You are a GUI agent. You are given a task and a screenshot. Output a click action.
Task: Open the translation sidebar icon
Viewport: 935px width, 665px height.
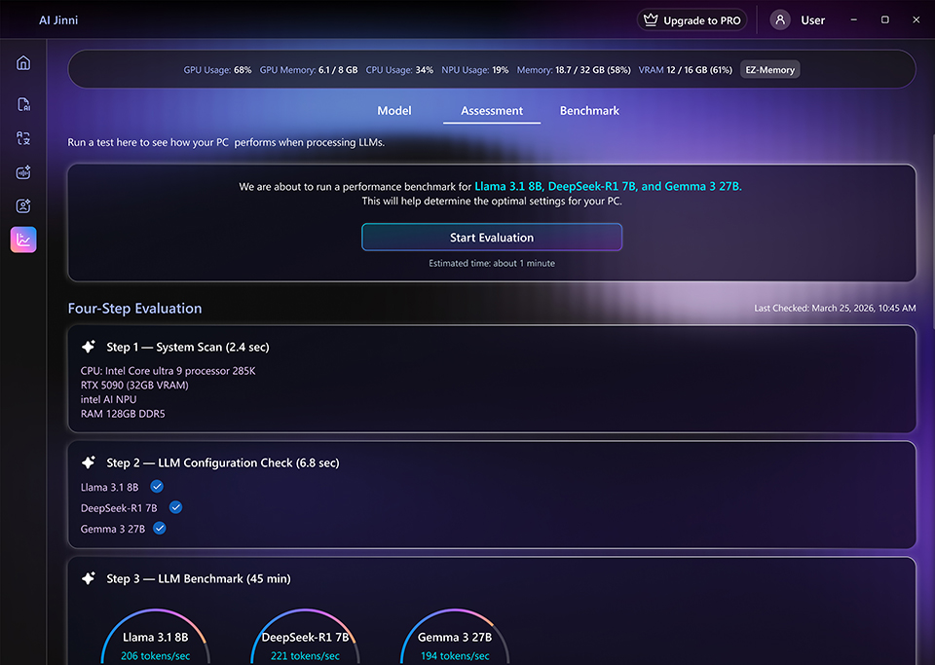tap(23, 138)
